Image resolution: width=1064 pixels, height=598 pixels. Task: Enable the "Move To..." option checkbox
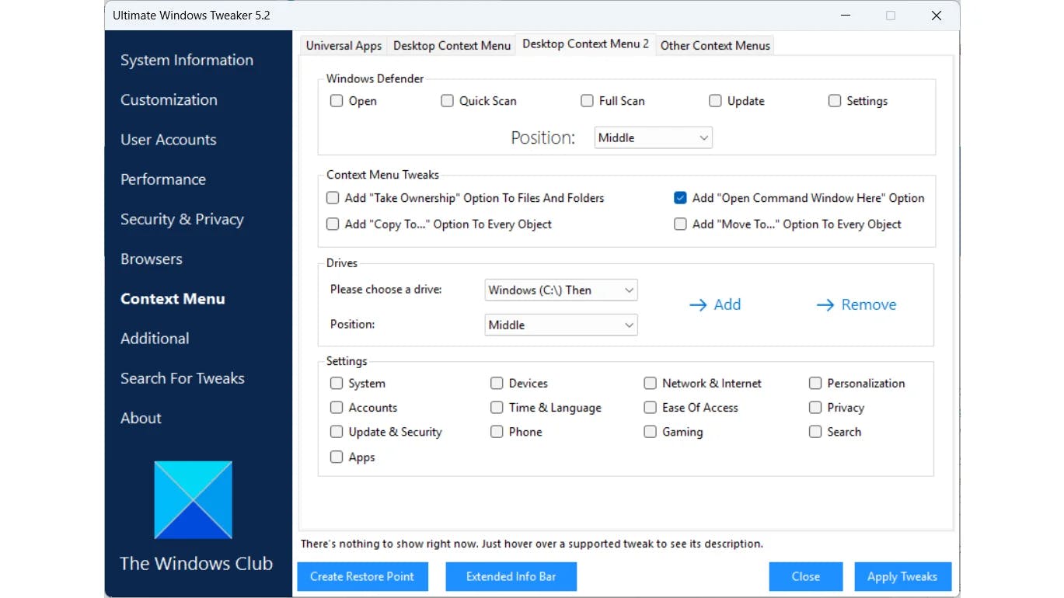pyautogui.click(x=680, y=224)
